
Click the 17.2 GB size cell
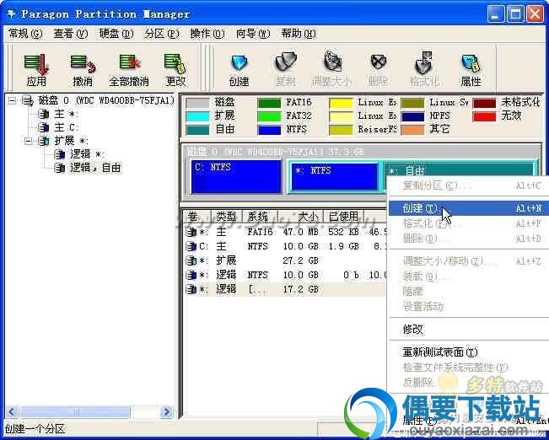click(300, 289)
